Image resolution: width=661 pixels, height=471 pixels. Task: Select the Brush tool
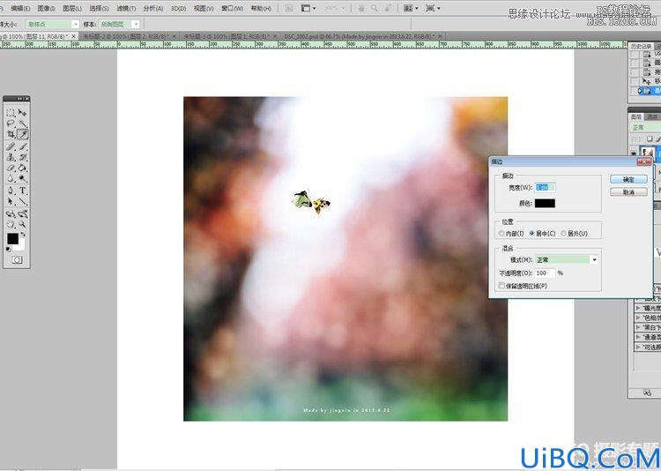tap(22, 146)
